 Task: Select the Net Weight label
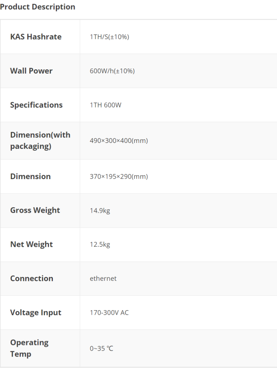32,244
